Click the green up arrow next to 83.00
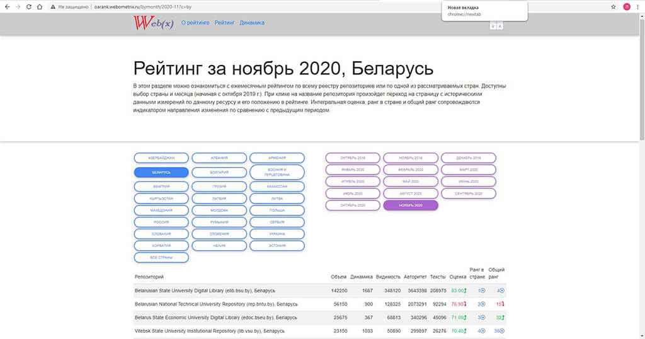The height and width of the screenshot is (339, 645). click(465, 290)
